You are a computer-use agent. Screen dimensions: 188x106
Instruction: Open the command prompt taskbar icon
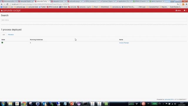click(x=85, y=104)
